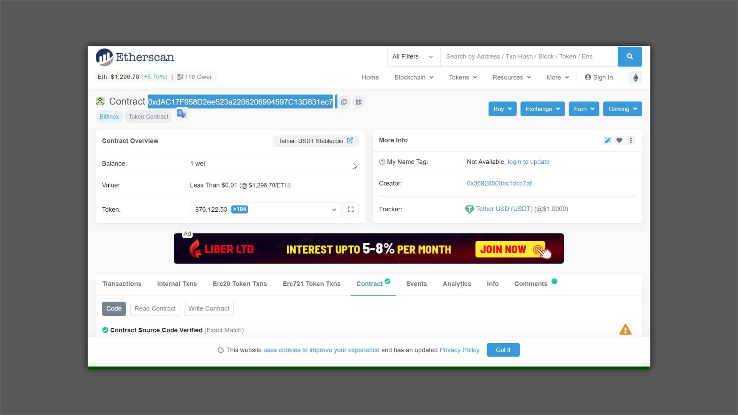The height and width of the screenshot is (415, 738).
Task: Select the Read Contract button
Action: coord(155,309)
